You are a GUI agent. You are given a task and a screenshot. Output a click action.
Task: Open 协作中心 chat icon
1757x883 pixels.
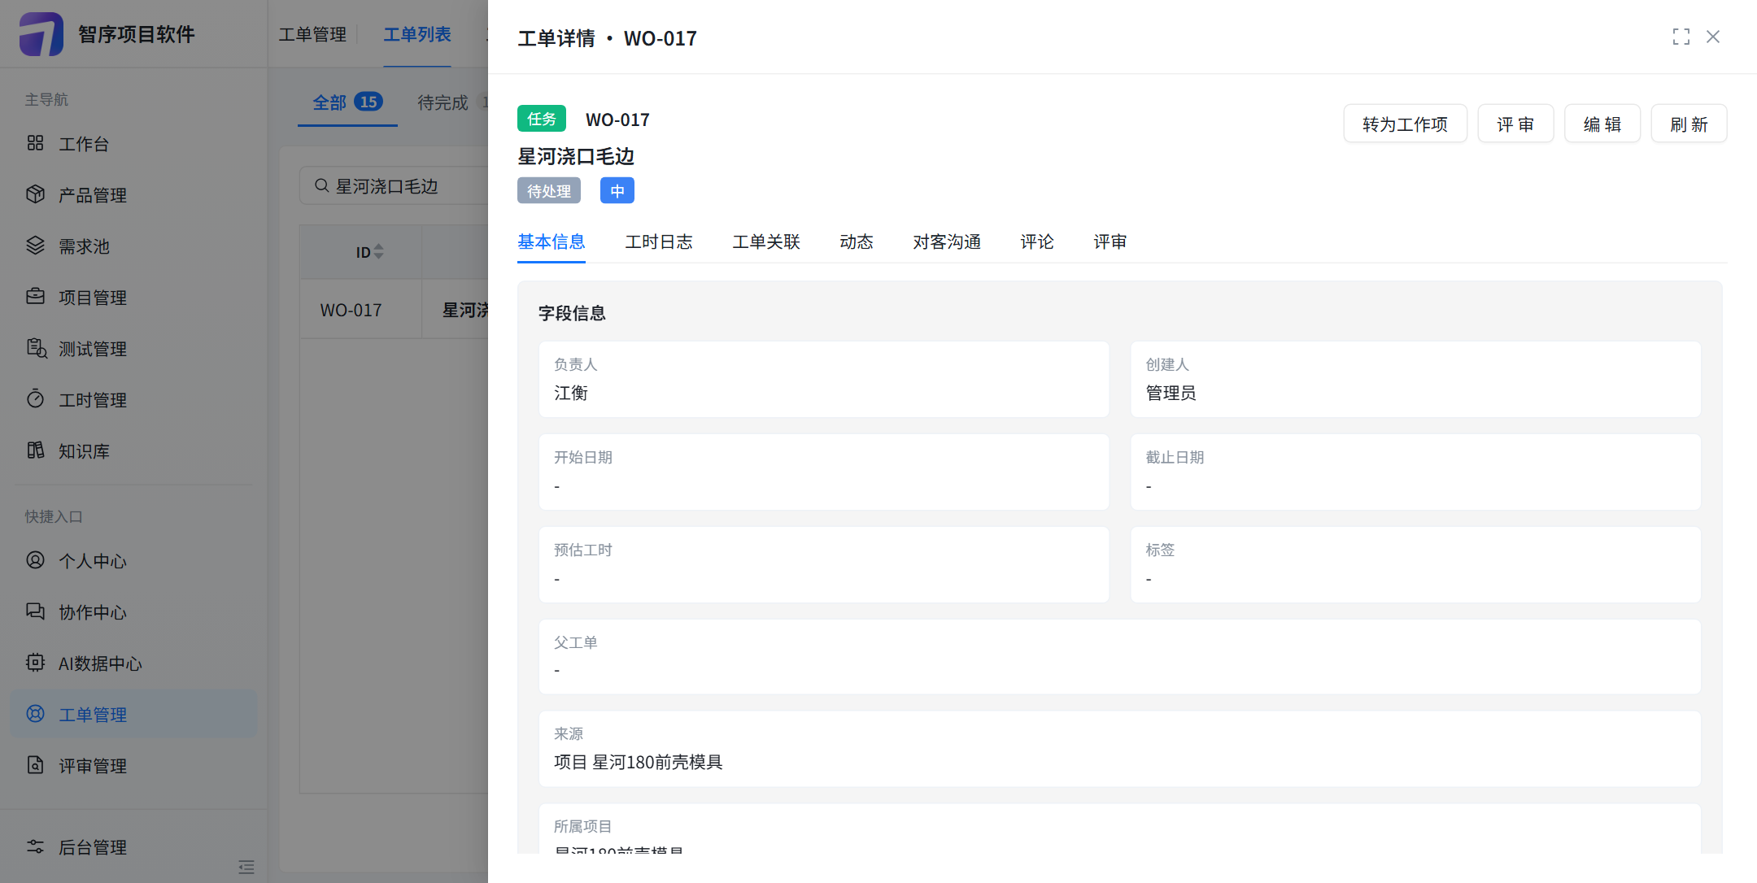pos(35,611)
